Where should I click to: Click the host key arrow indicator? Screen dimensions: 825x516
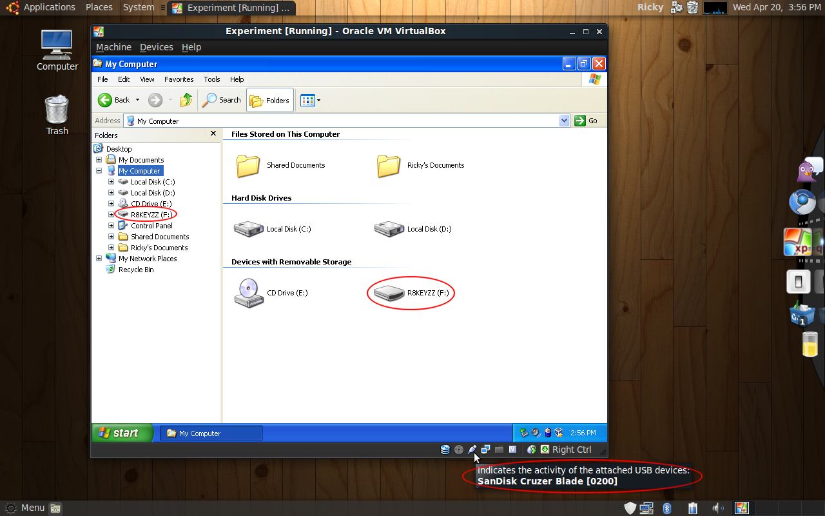545,450
